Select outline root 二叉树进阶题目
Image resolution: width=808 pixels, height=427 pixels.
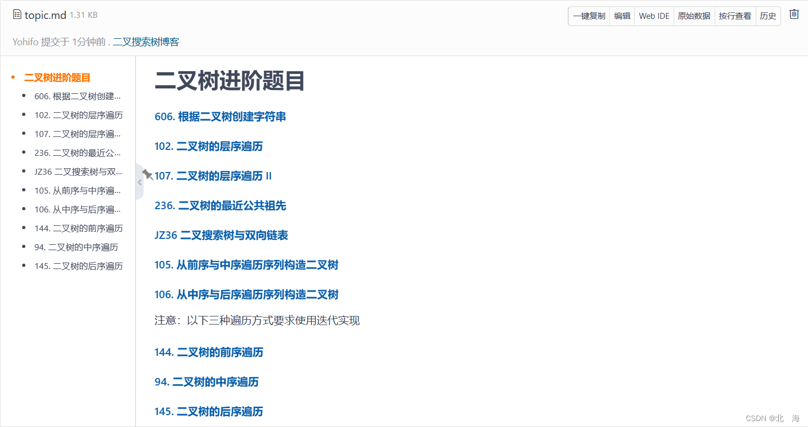[x=57, y=78]
